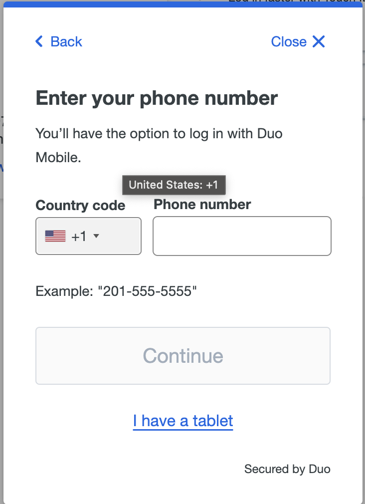Open the "I have a tablet" link

pos(183,421)
